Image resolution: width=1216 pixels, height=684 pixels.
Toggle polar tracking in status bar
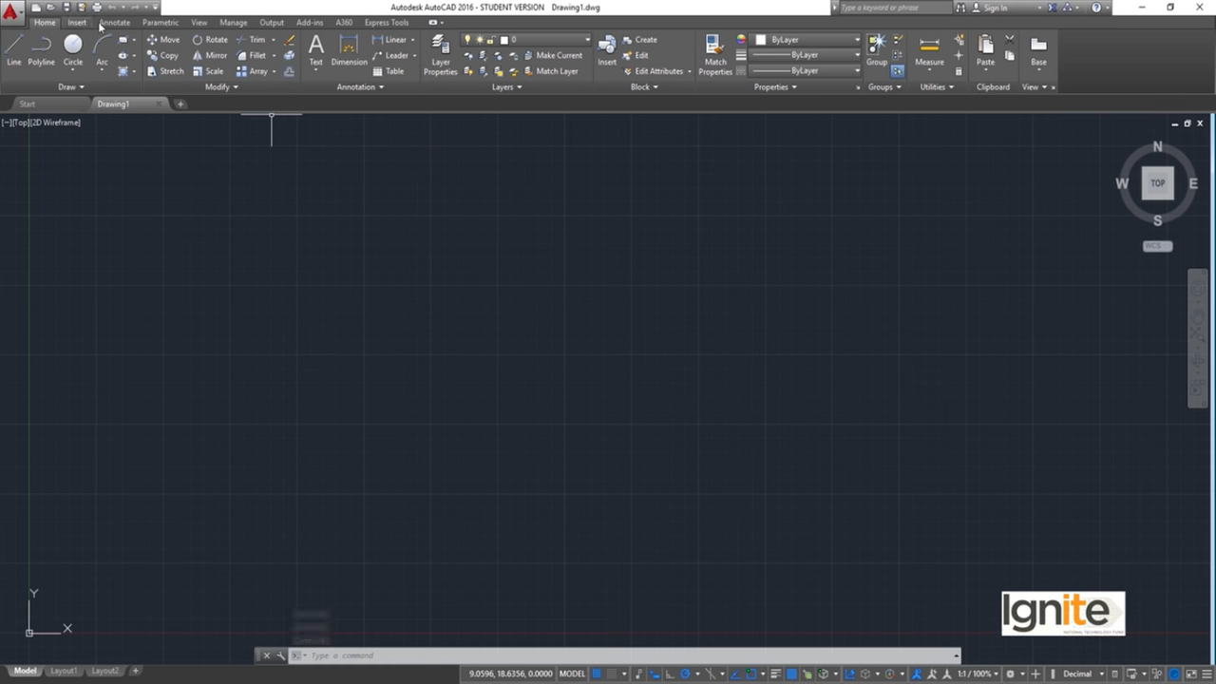(x=685, y=674)
